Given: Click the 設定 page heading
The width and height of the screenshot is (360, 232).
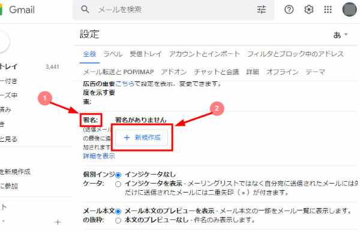Looking at the screenshot, I should [89, 34].
